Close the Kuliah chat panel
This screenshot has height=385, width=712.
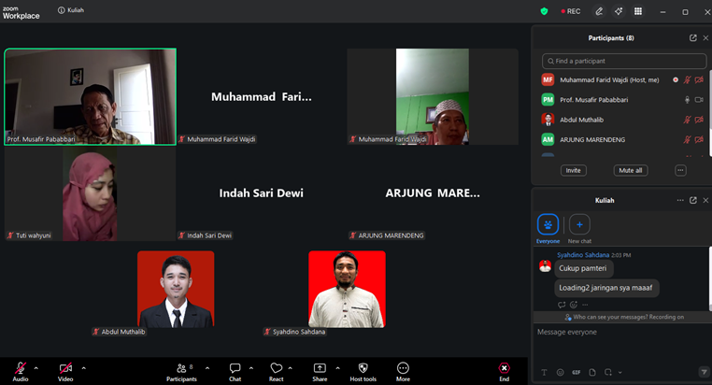click(705, 200)
